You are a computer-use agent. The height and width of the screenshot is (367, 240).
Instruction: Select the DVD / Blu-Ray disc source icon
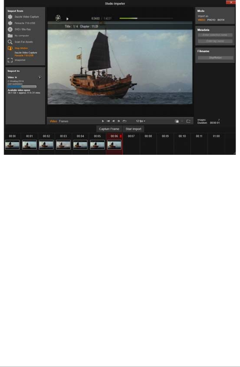coord(10,29)
